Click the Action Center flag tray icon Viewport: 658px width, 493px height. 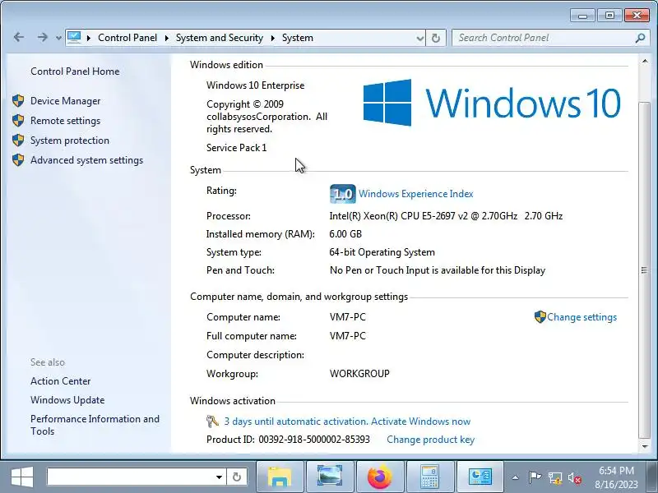pos(535,477)
